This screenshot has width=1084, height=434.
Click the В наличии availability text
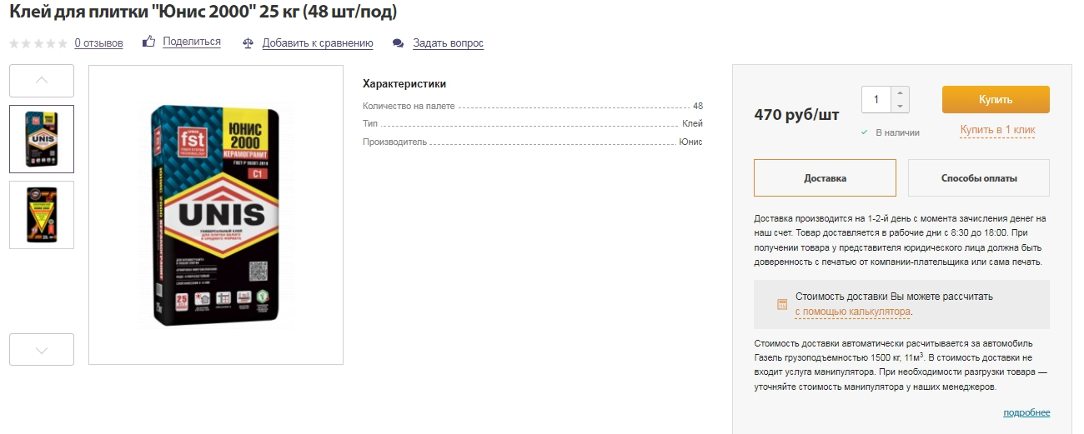(896, 132)
